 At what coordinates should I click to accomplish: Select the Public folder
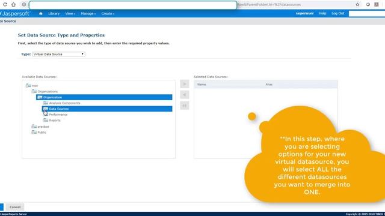42,133
